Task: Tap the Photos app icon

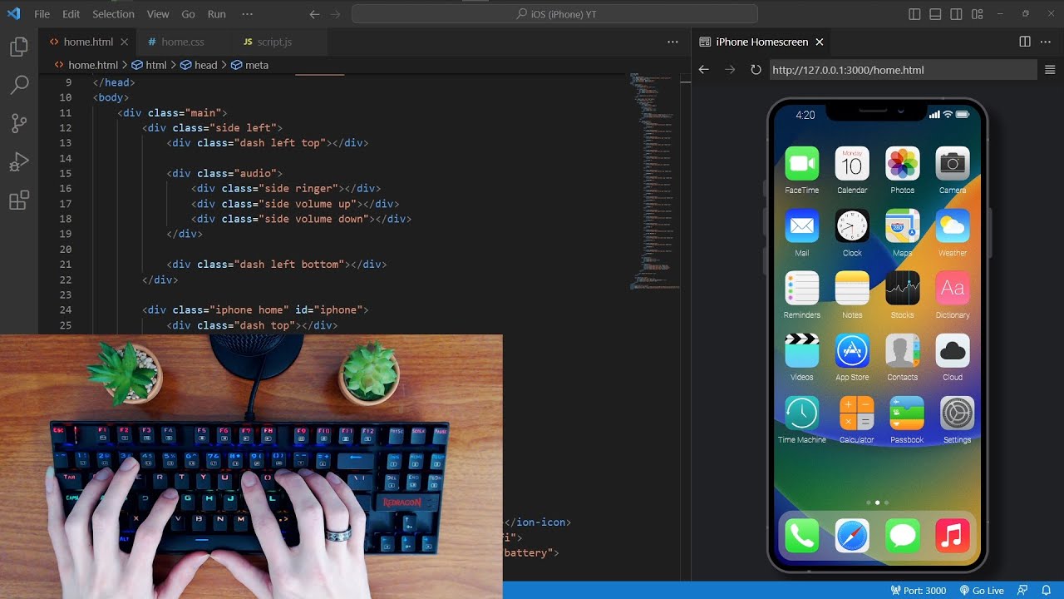Action: coord(902,164)
